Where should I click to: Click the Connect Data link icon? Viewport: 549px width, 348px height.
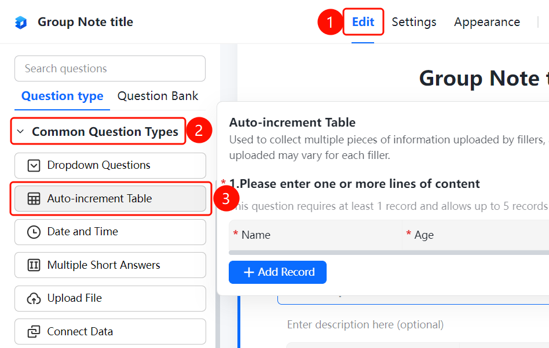tap(34, 332)
